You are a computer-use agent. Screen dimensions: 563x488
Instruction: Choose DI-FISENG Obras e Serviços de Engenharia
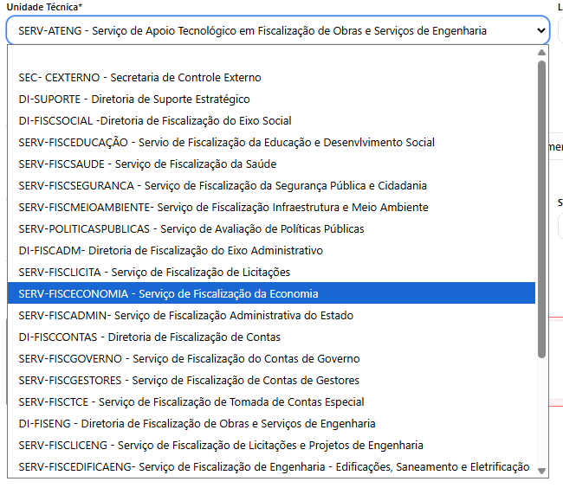pos(197,424)
